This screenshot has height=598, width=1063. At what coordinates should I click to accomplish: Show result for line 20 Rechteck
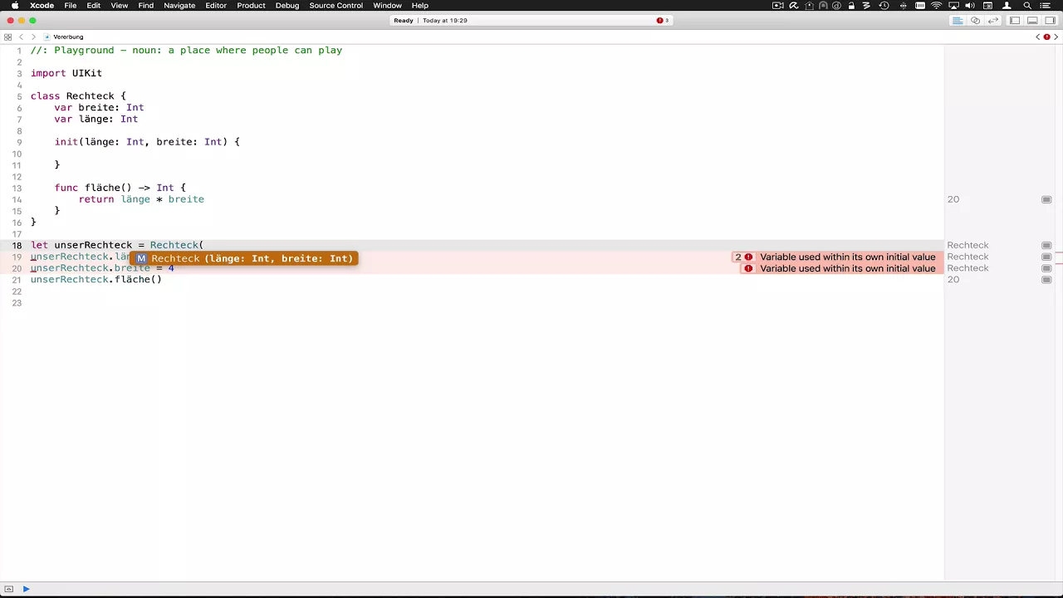click(1046, 268)
